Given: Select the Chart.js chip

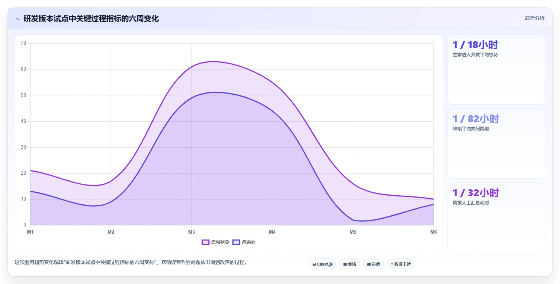Looking at the screenshot, I should pos(322,264).
